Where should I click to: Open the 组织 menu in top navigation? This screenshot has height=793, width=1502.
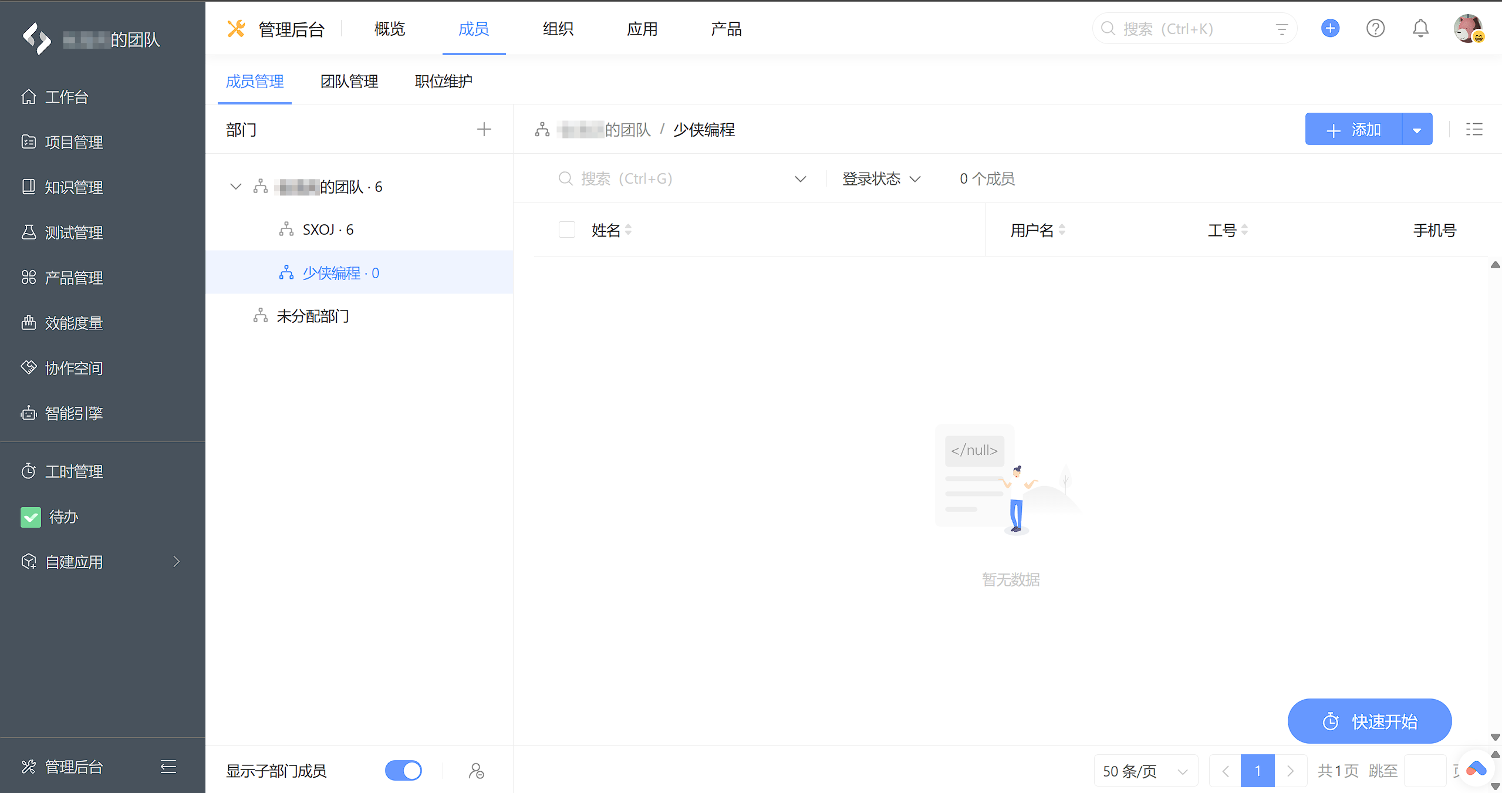click(558, 28)
